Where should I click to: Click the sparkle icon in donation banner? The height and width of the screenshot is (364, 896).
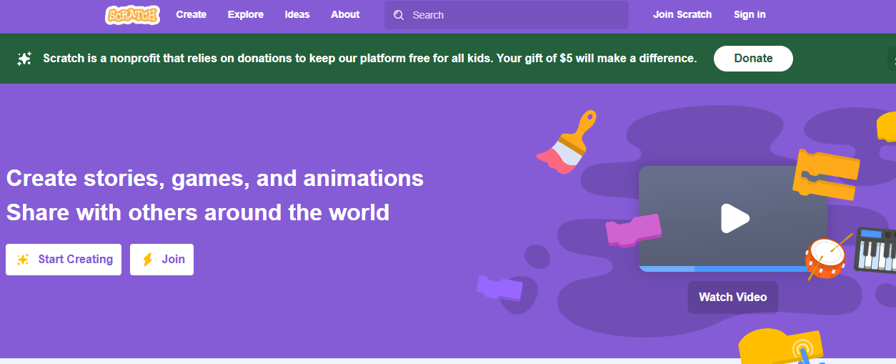(24, 59)
